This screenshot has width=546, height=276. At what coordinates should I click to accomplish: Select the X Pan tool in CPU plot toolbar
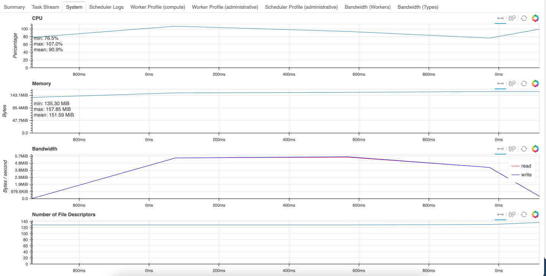click(x=500, y=18)
